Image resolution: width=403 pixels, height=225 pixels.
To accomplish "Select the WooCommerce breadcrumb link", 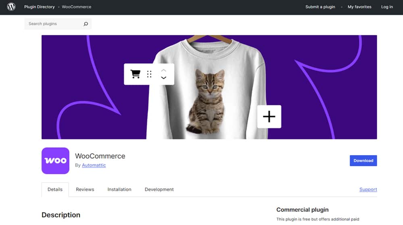I will point(77,7).
